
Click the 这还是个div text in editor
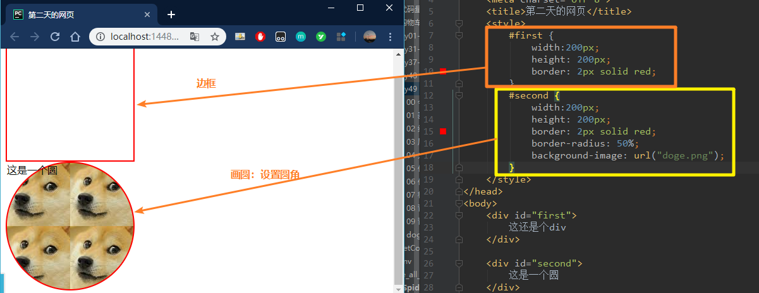(537, 227)
